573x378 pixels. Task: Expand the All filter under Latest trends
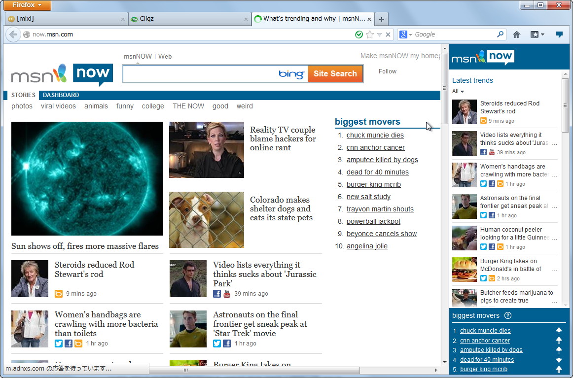pos(458,91)
